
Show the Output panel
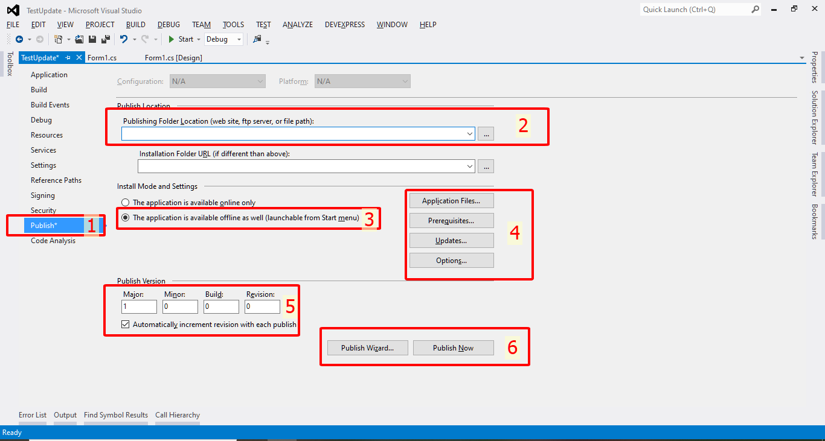tap(65, 415)
